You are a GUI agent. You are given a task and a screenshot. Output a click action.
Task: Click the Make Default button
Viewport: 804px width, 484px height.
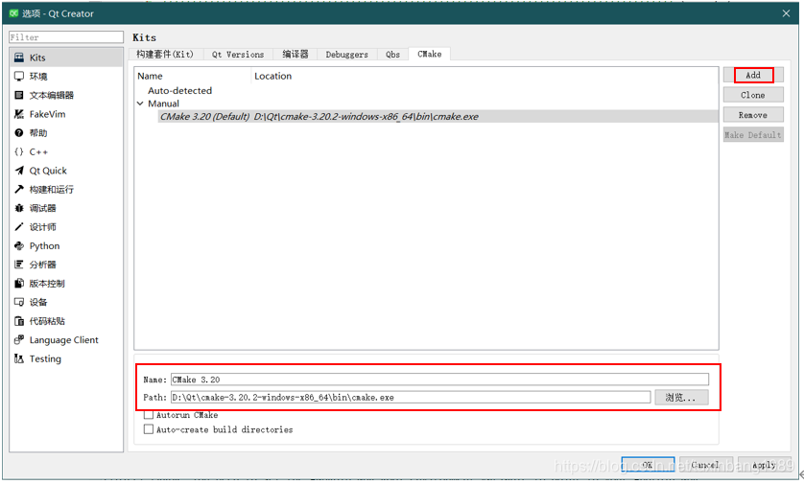coord(753,135)
